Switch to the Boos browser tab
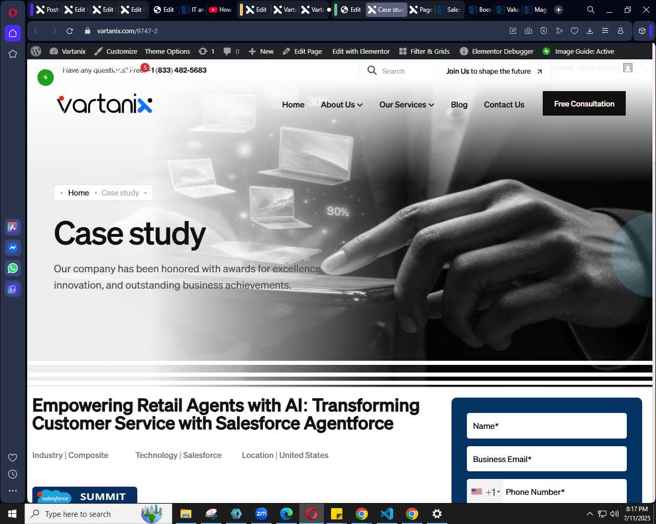The image size is (656, 524). pyautogui.click(x=480, y=10)
